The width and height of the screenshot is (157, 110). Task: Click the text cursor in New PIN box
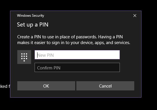37,55
